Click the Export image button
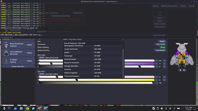The width and height of the screenshot is (198, 111). click(x=160, y=24)
